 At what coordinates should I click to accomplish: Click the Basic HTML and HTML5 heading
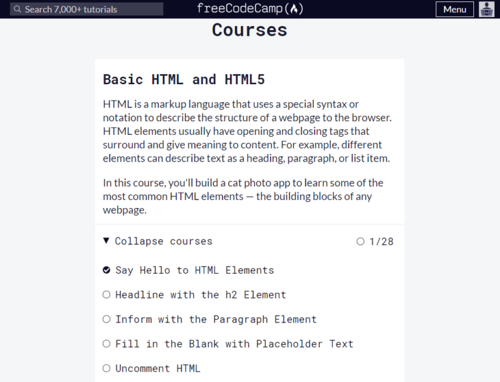pyautogui.click(x=184, y=80)
